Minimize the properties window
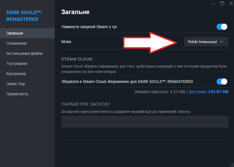 click(213, 3)
